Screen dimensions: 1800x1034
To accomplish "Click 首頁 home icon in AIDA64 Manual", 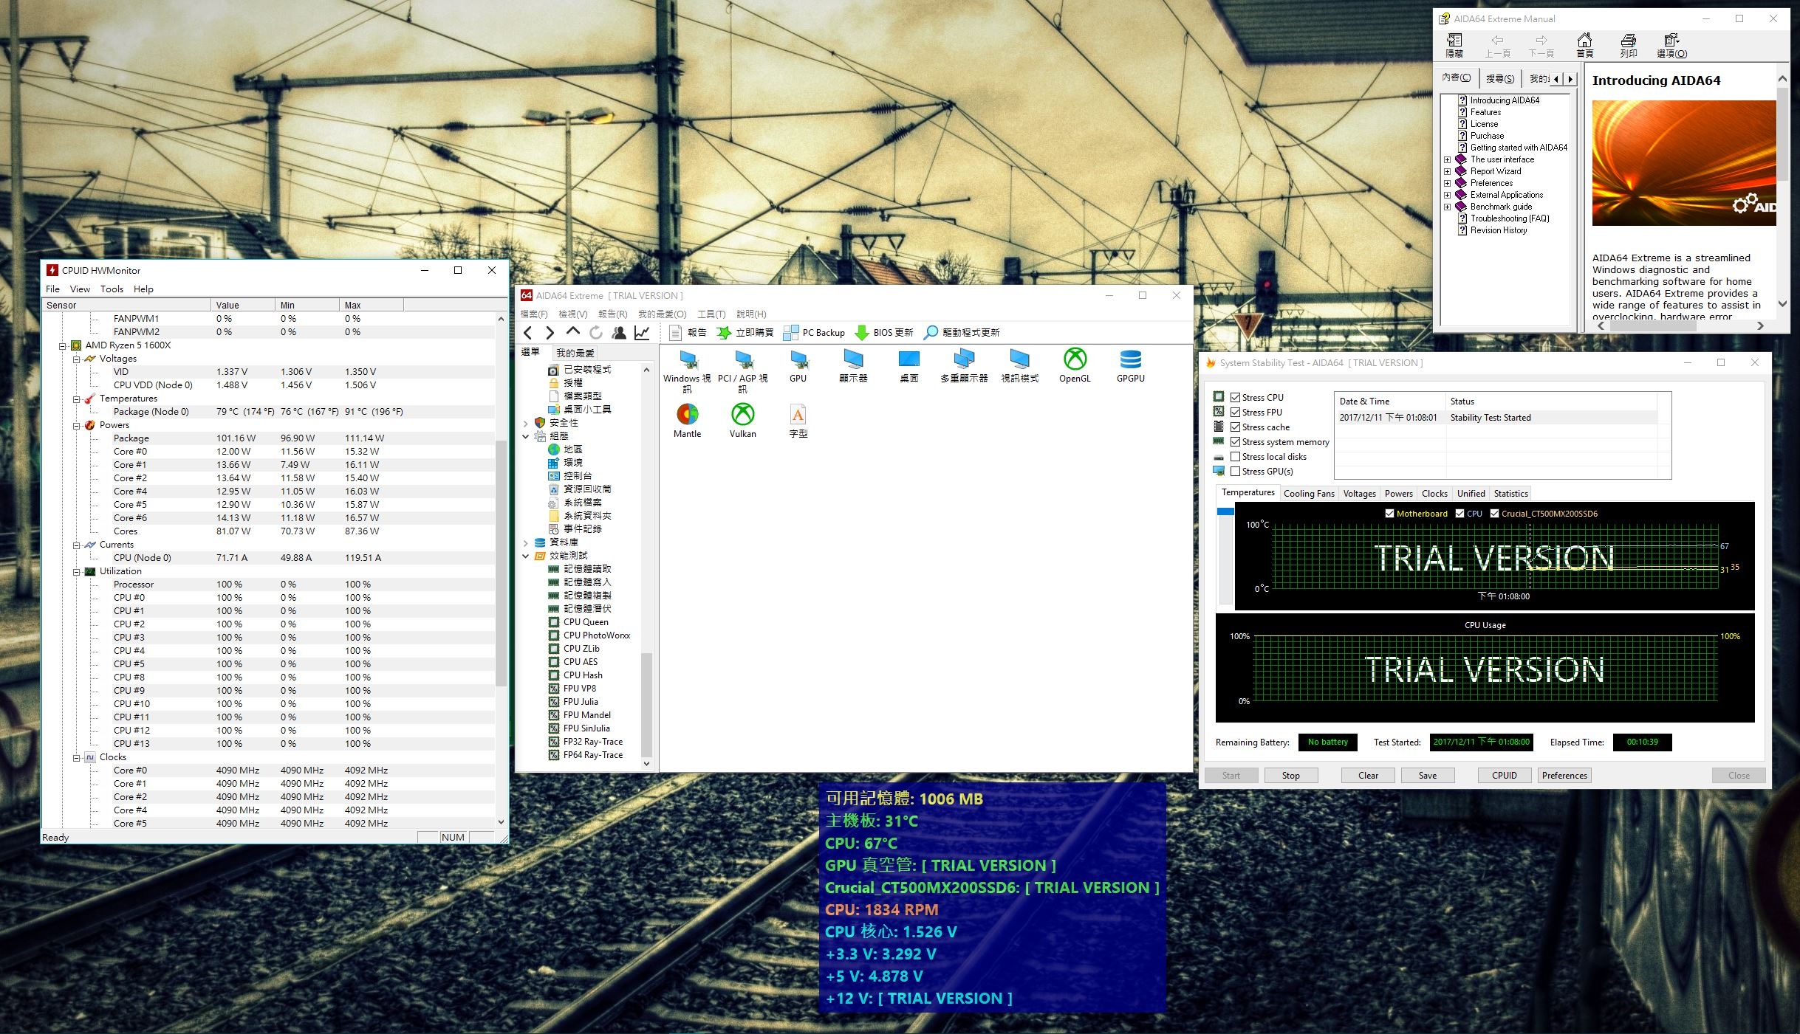I will (x=1584, y=46).
